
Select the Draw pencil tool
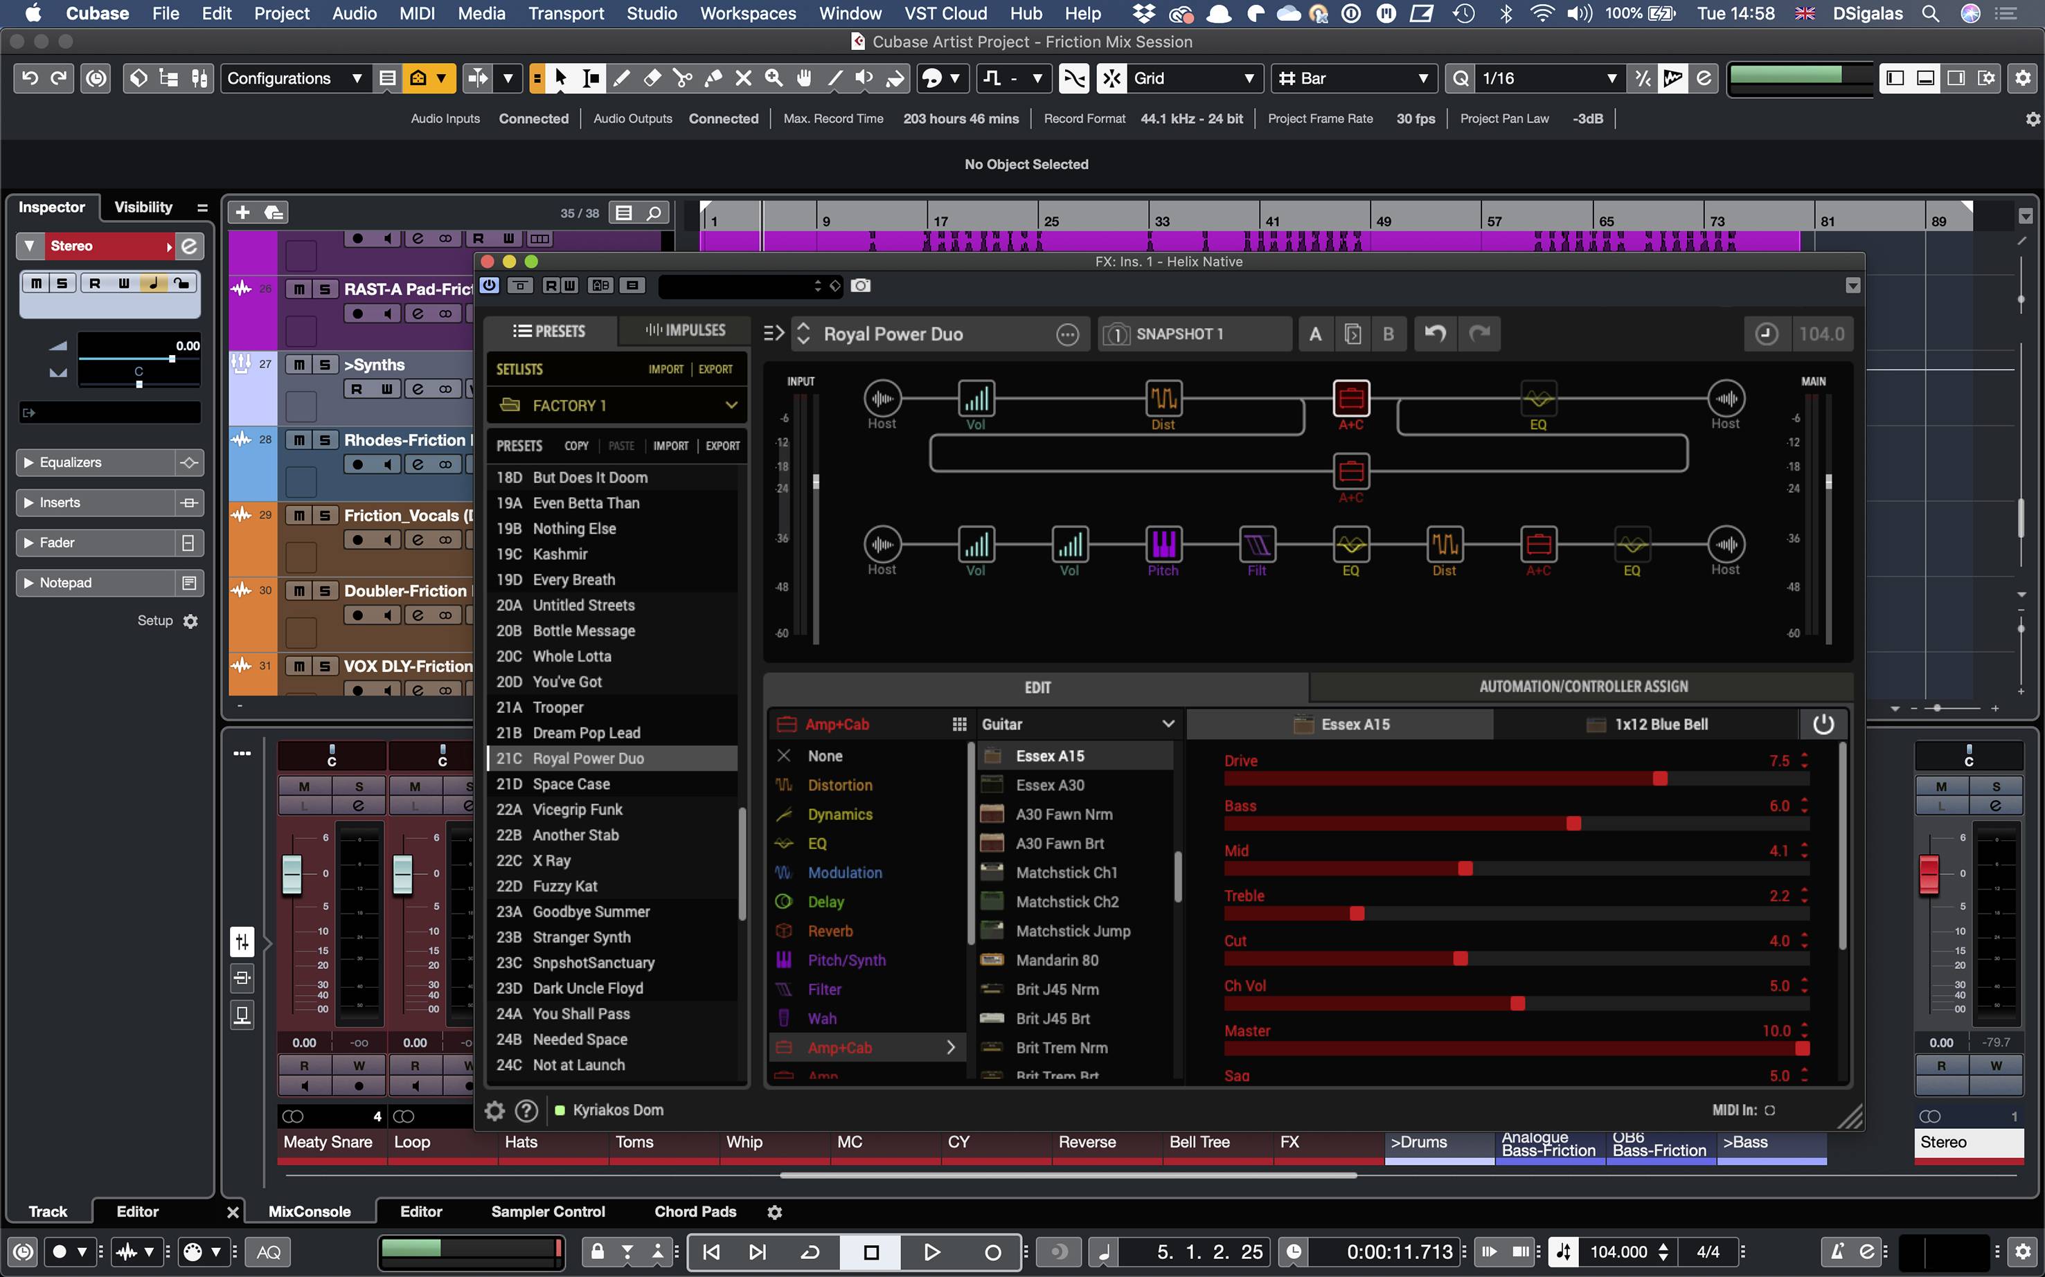(x=622, y=78)
